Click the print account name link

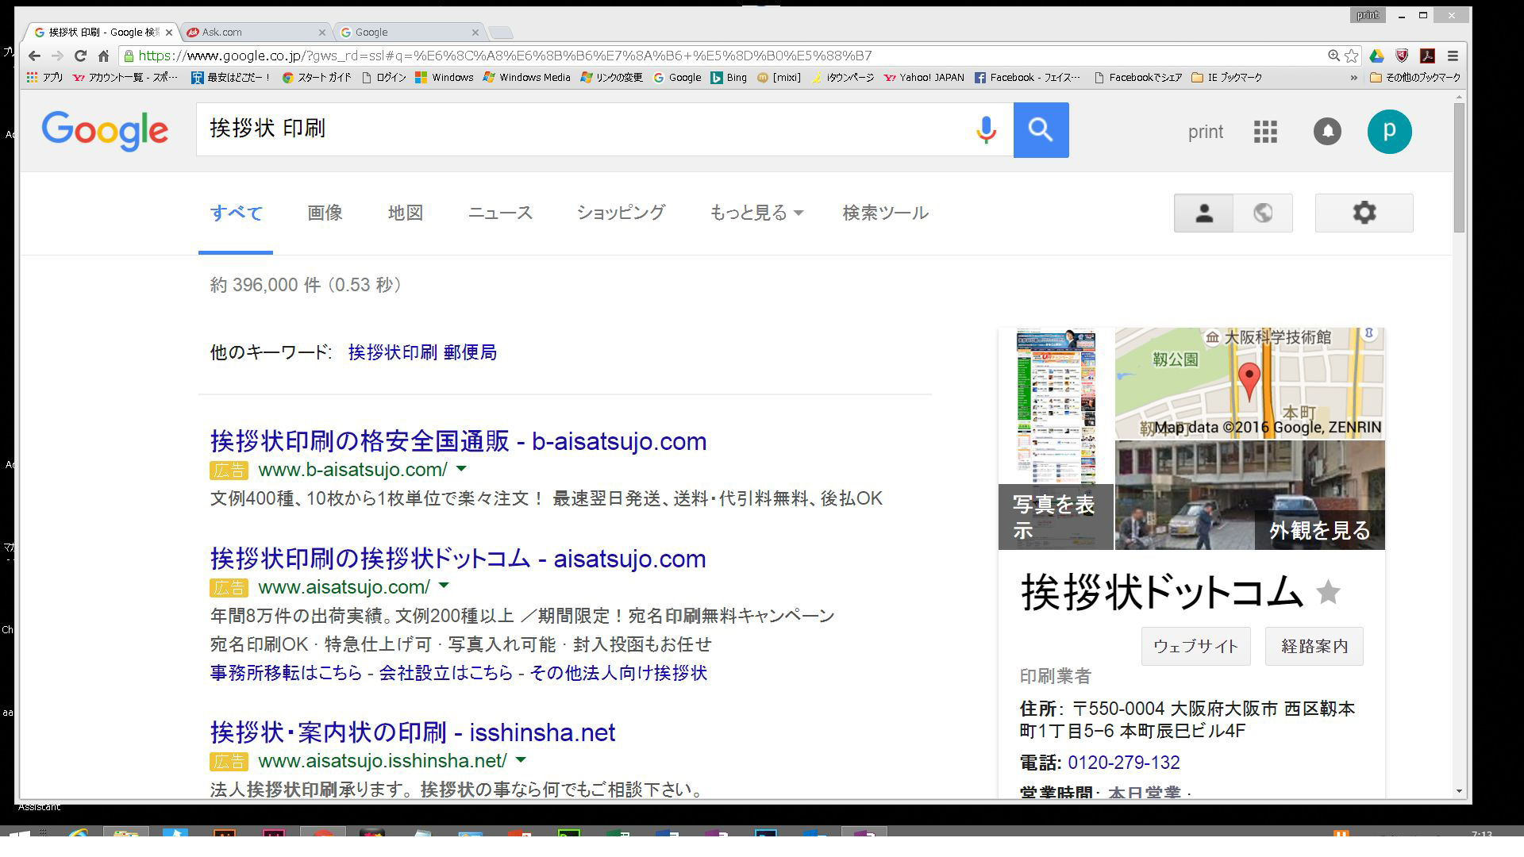click(1205, 132)
